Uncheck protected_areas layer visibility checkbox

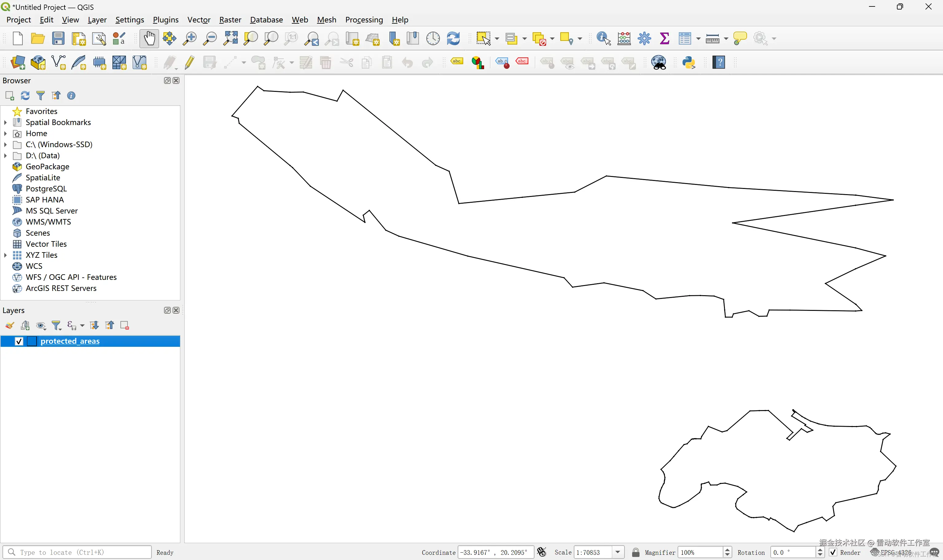pos(19,341)
